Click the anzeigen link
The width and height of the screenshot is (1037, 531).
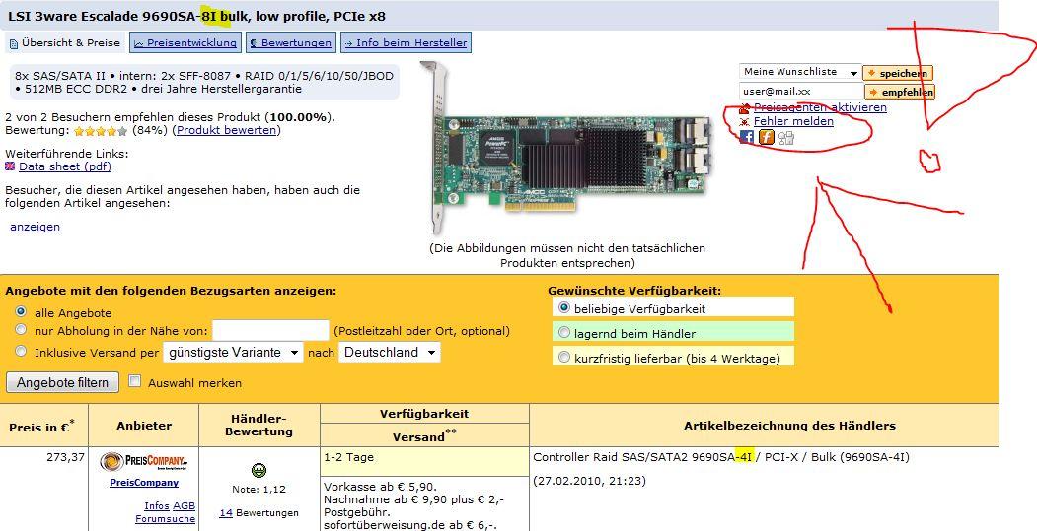point(36,227)
